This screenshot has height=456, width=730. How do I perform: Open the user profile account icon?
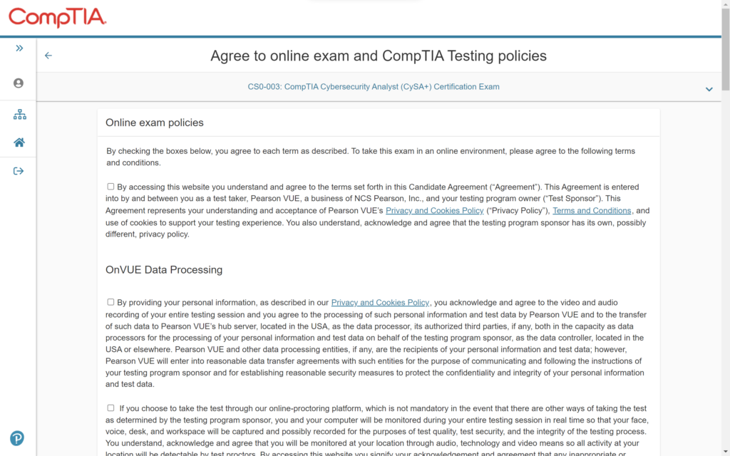(x=18, y=83)
